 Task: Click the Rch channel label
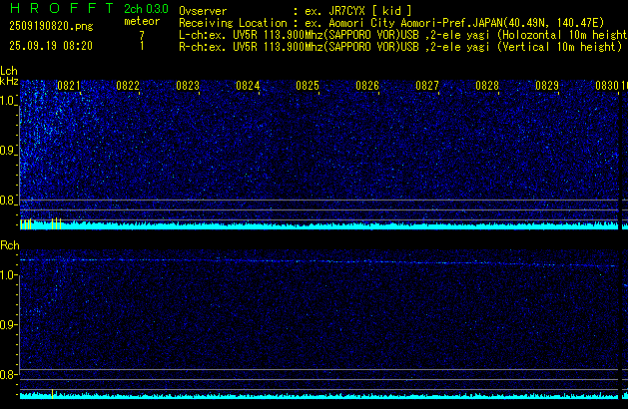[9, 244]
